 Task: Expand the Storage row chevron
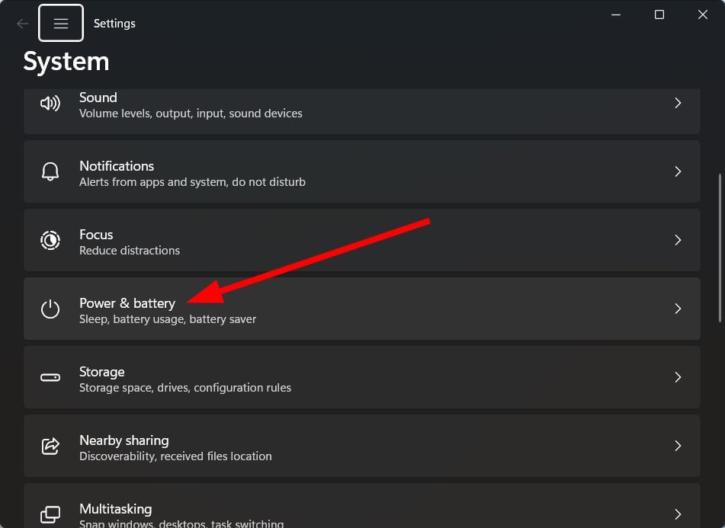tap(678, 377)
